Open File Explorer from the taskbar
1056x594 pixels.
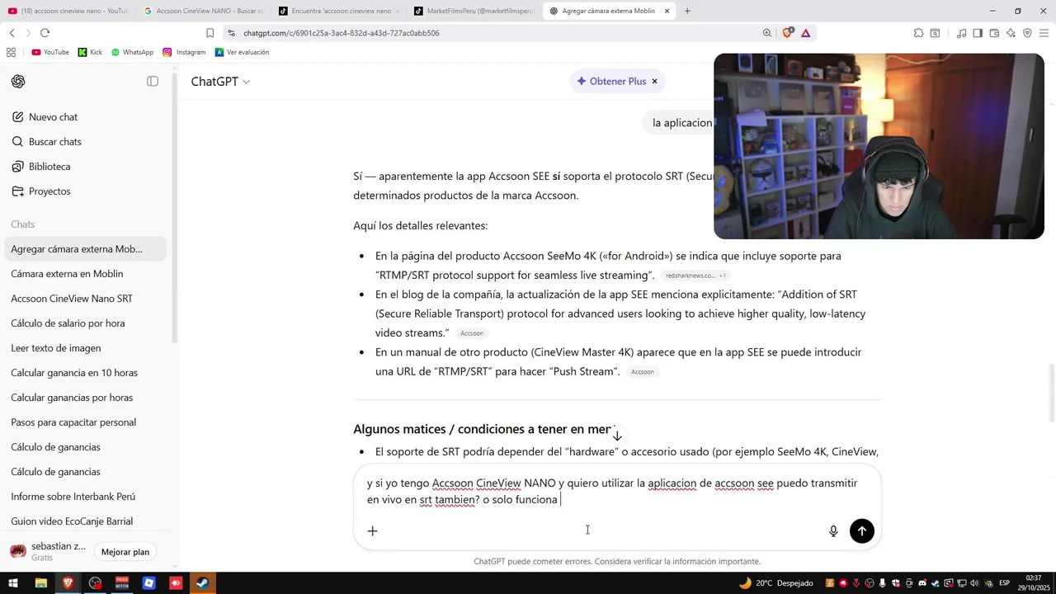tap(40, 583)
